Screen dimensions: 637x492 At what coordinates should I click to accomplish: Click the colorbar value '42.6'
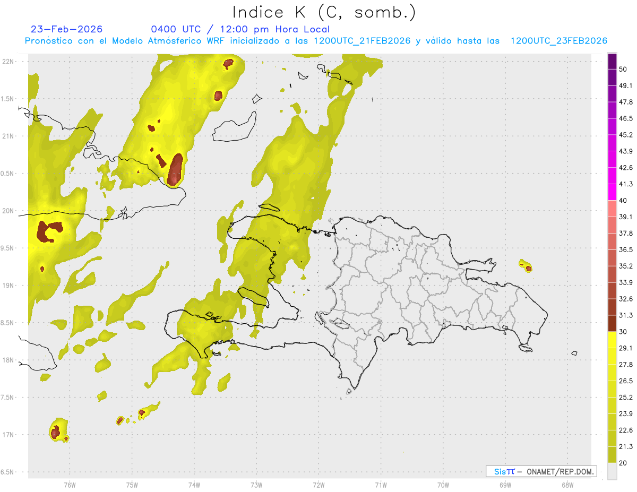click(626, 168)
